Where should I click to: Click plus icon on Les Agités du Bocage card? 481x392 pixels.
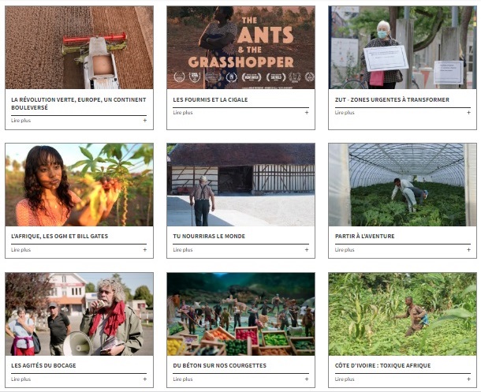pyautogui.click(x=145, y=379)
